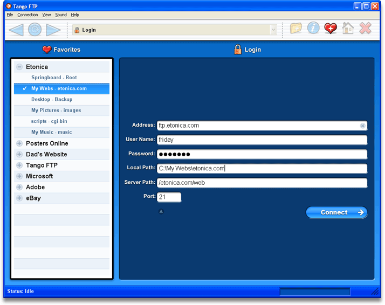Click the small triangle toggle under the Port field

coord(161,211)
